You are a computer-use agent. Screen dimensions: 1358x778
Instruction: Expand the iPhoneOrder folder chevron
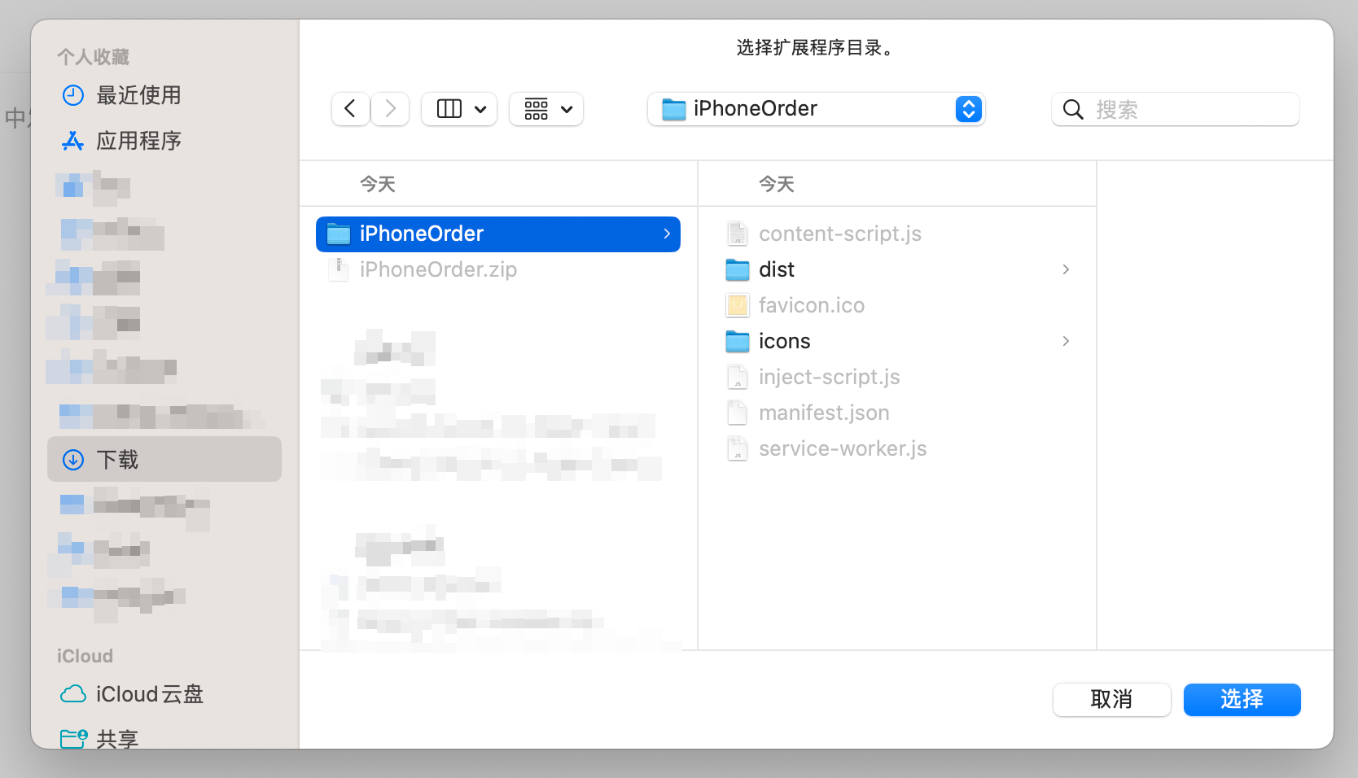[x=667, y=234]
